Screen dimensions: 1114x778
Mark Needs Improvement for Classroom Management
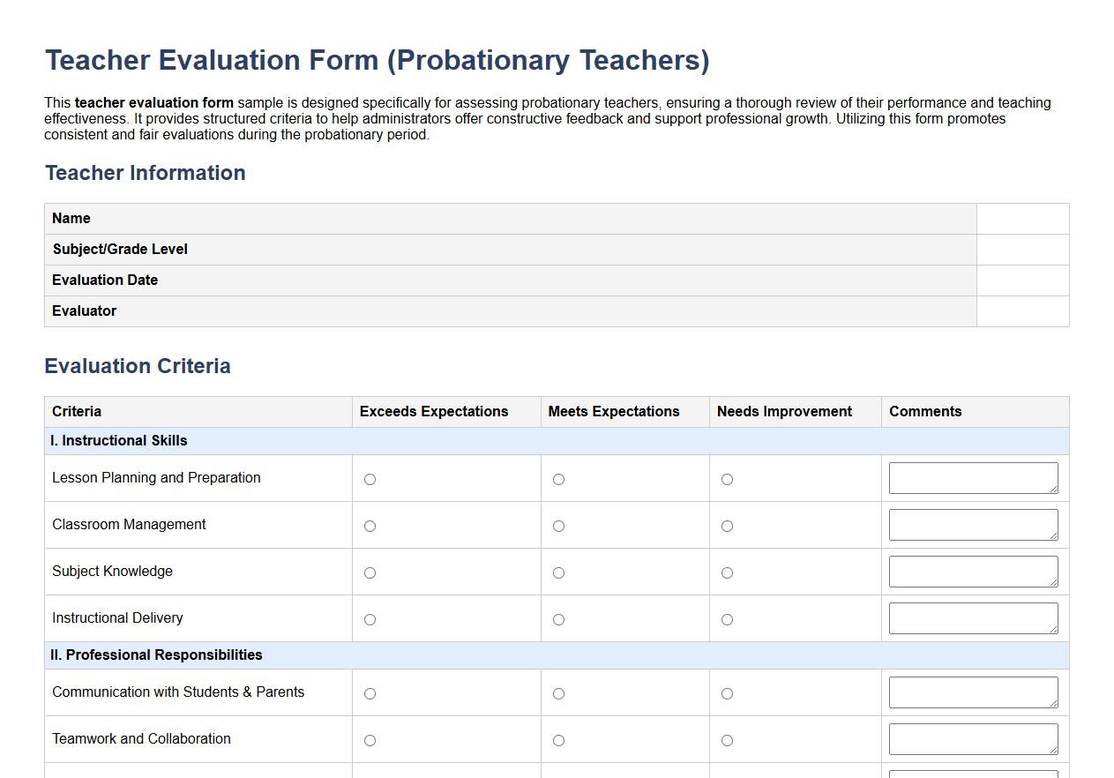point(726,526)
